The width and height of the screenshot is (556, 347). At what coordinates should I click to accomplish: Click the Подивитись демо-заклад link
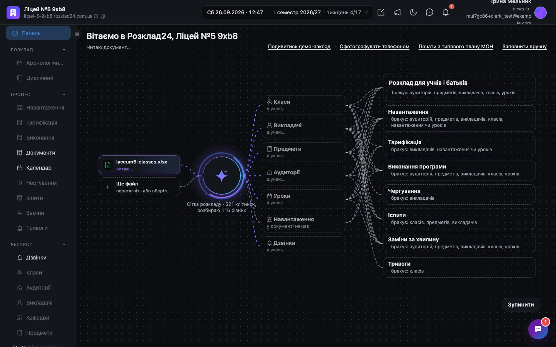(299, 47)
